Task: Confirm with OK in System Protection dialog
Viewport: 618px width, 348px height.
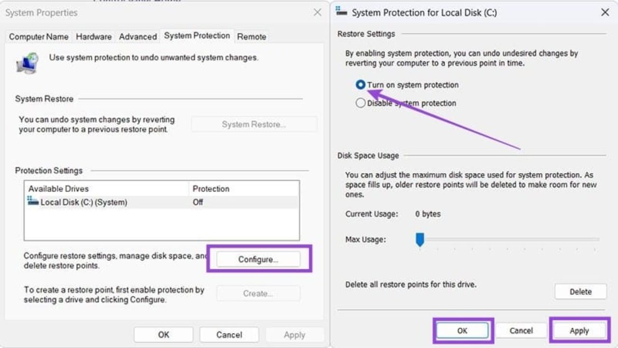Action: point(462,331)
